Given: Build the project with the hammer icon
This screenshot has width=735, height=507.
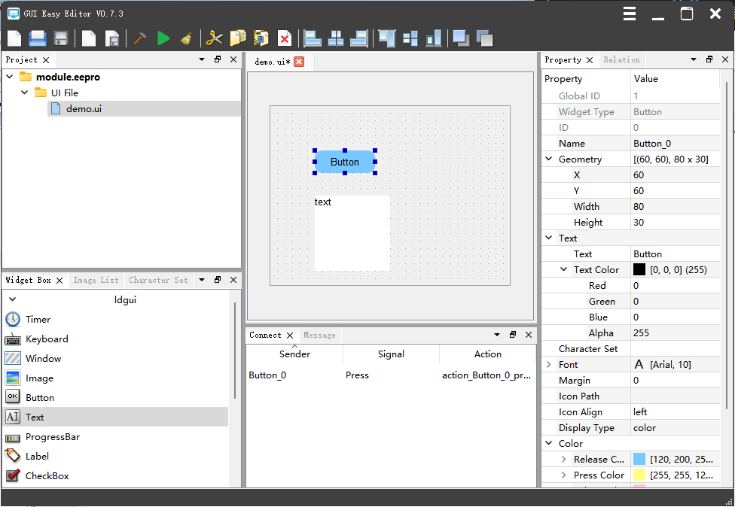Looking at the screenshot, I should click(x=139, y=38).
